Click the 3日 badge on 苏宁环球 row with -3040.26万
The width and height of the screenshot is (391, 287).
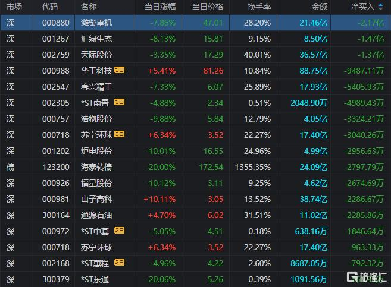point(120,135)
